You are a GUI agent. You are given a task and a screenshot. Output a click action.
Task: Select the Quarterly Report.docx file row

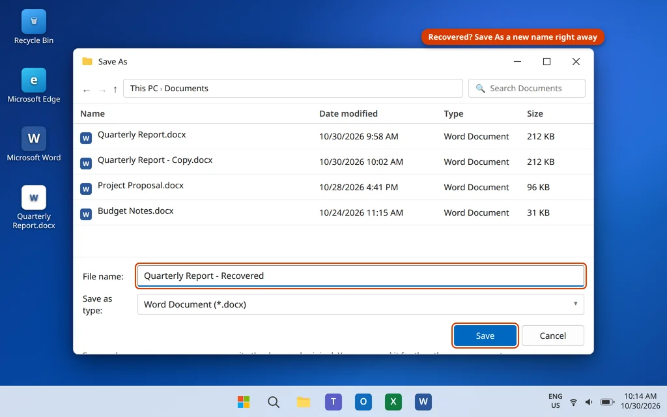tap(333, 136)
